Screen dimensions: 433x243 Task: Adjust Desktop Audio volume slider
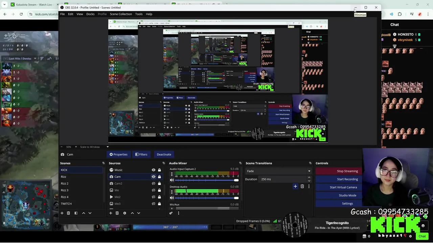206,198
